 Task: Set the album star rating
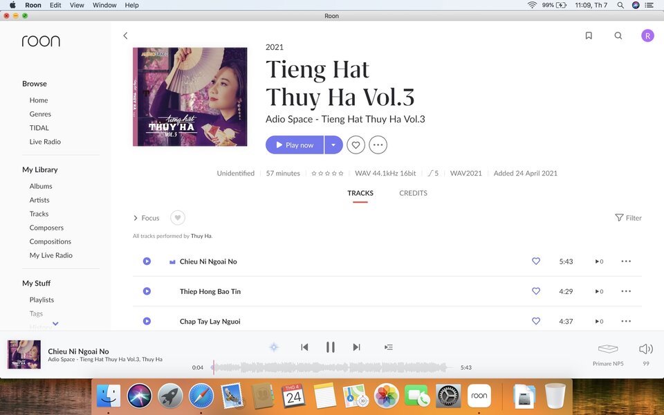[x=327, y=174]
